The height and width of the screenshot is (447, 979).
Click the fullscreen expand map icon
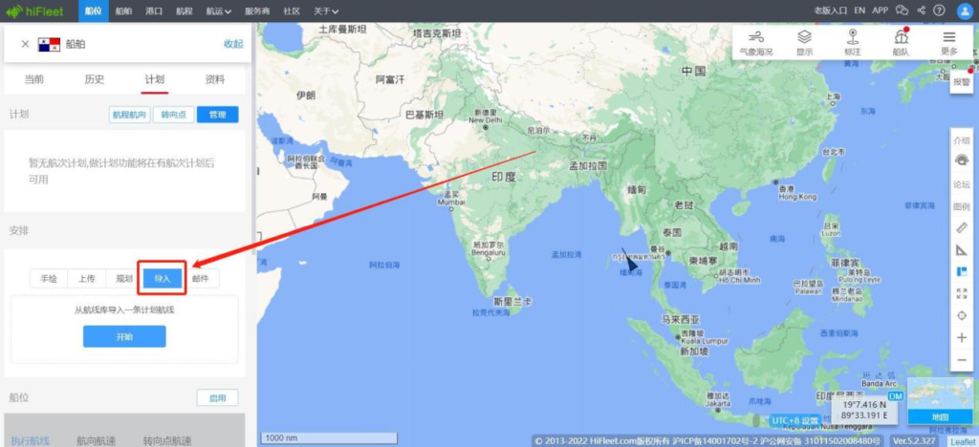click(x=962, y=293)
